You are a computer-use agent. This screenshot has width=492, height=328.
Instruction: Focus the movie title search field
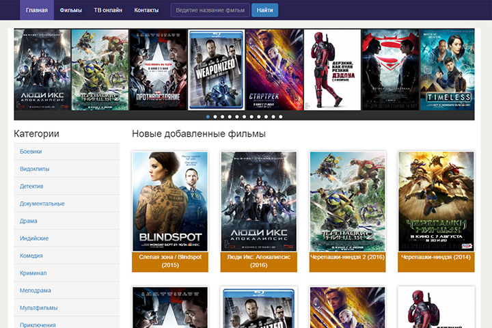click(x=210, y=10)
